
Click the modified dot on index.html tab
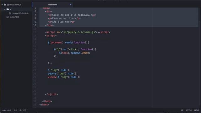tap(70, 5)
